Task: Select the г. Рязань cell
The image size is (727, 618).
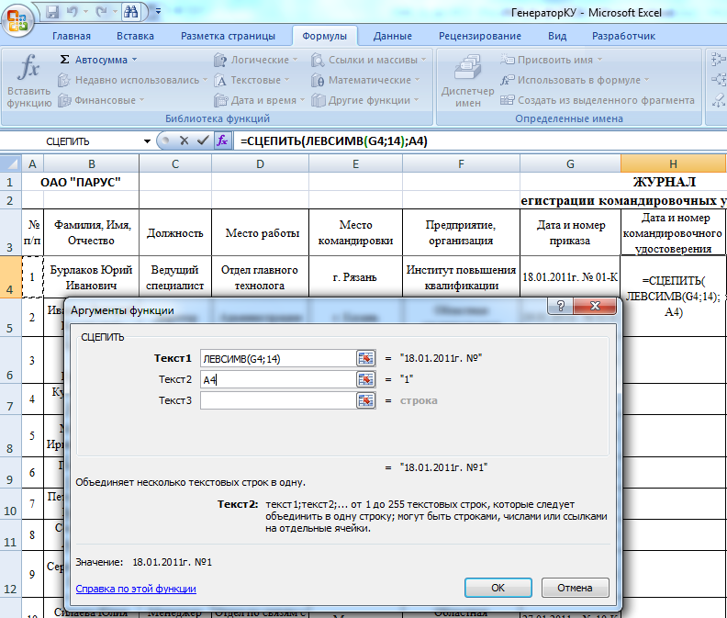Action: click(x=355, y=277)
